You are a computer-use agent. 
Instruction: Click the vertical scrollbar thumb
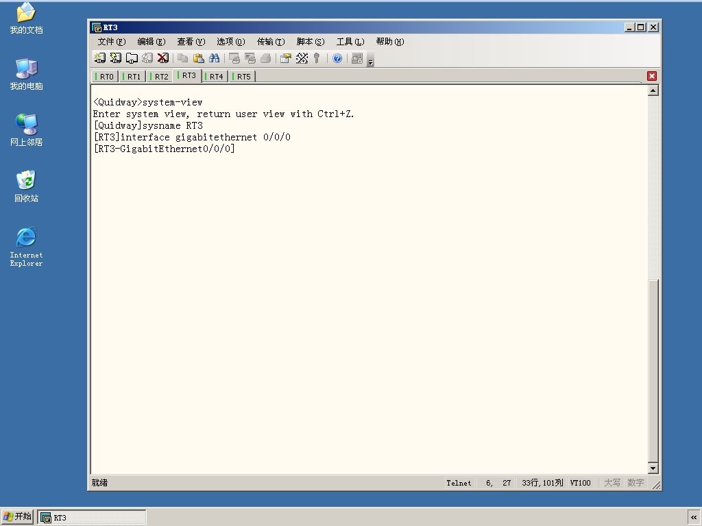pyautogui.click(x=653, y=371)
